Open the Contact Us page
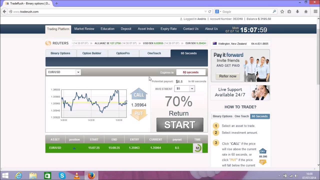The image size is (320, 180). 191,29
